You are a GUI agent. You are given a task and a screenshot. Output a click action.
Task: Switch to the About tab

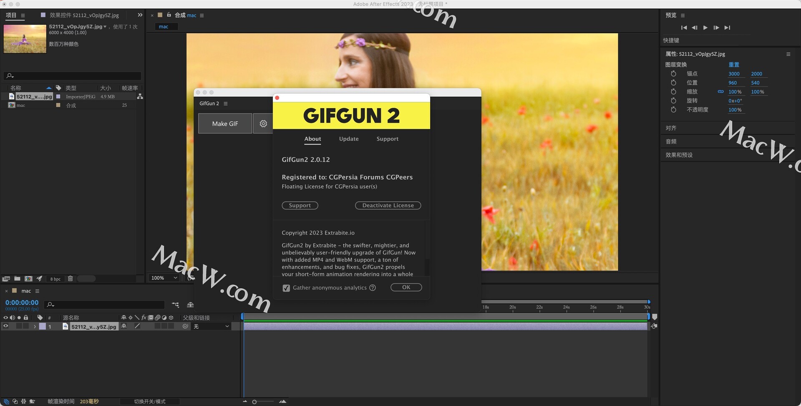pyautogui.click(x=312, y=139)
